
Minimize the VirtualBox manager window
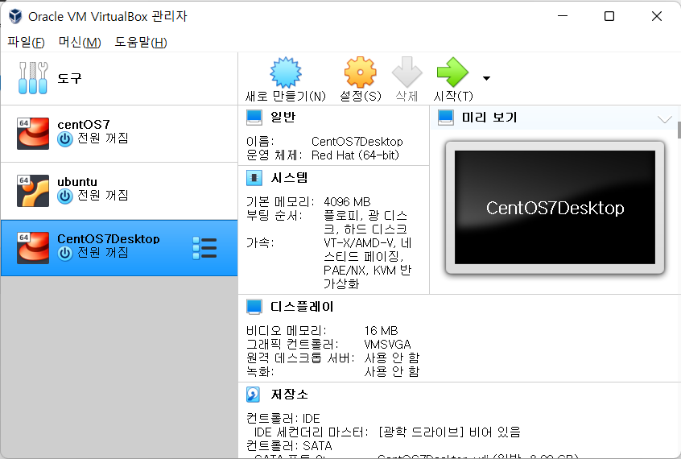[x=563, y=16]
